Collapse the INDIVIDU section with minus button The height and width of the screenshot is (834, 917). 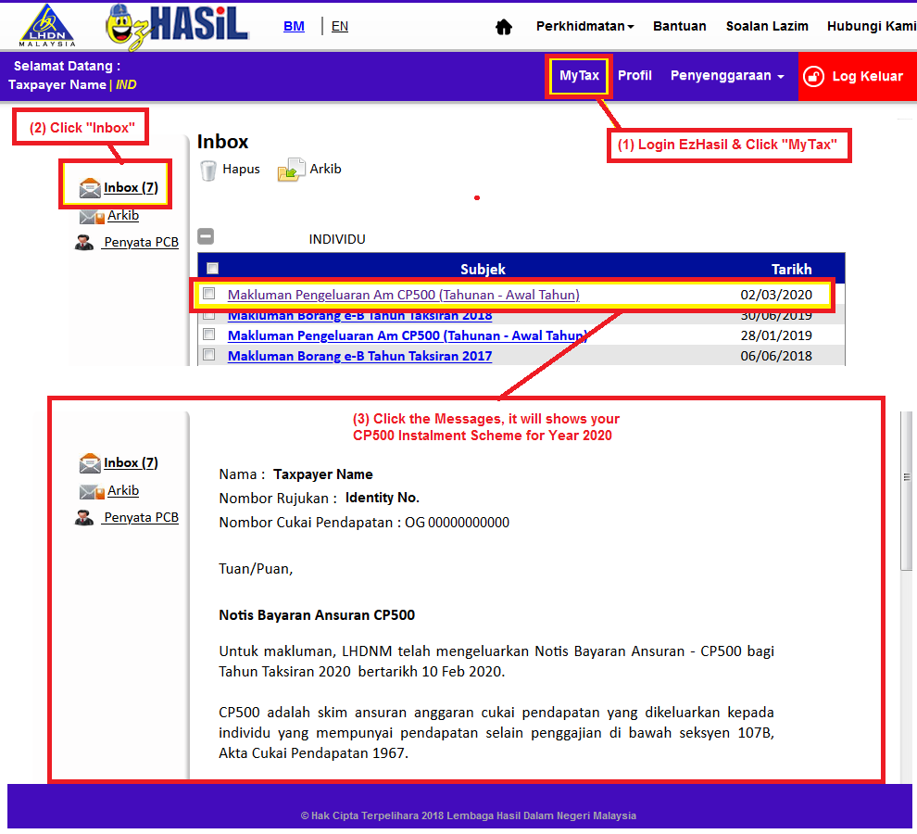pyautogui.click(x=206, y=236)
